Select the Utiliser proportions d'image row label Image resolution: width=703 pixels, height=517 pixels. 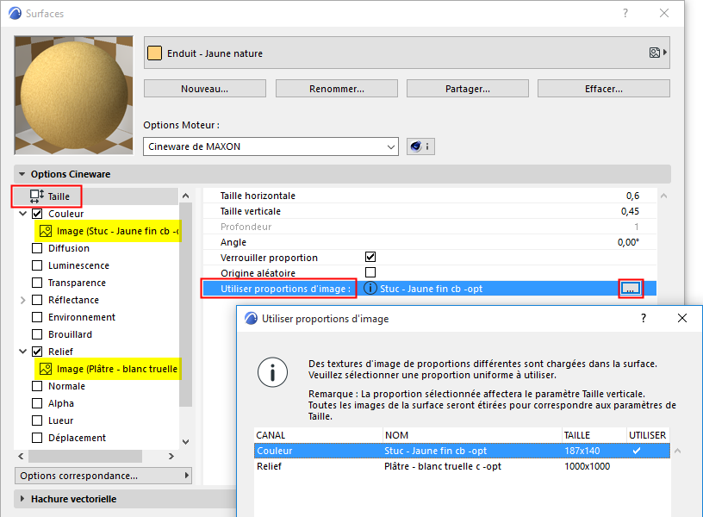(285, 289)
